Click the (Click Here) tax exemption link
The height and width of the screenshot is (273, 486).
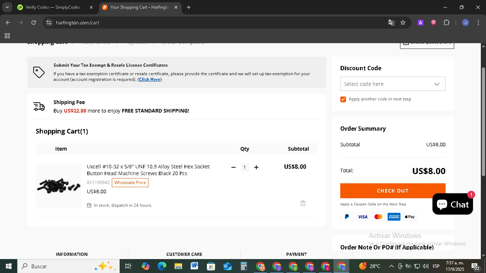click(x=150, y=79)
